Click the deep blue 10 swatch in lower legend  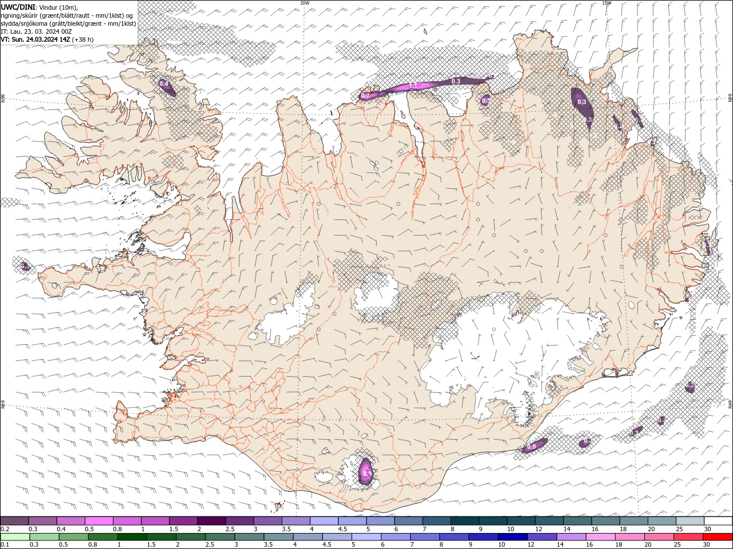click(x=512, y=537)
